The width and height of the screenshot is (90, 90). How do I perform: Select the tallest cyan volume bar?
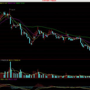(x=10, y=70)
